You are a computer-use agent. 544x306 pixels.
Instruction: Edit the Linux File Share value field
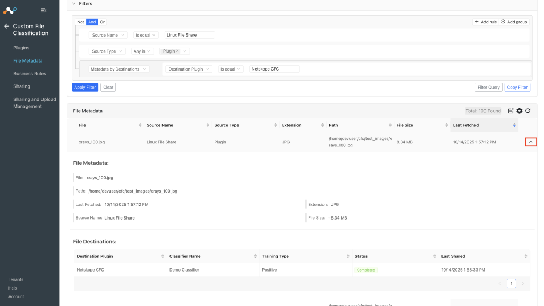[190, 35]
